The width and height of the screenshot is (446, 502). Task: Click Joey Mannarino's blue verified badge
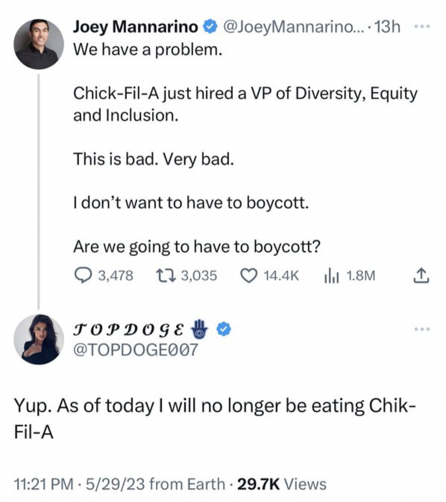210,27
